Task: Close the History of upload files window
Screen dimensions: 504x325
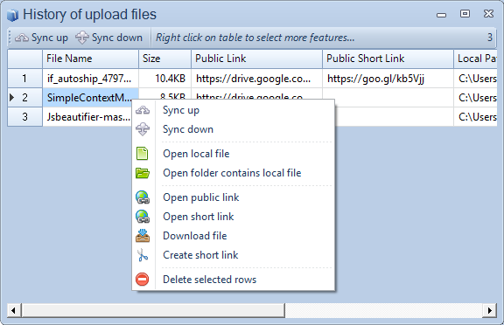Action: 488,14
